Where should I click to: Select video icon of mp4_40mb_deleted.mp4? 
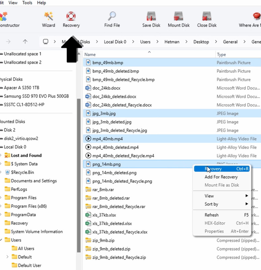88,147
